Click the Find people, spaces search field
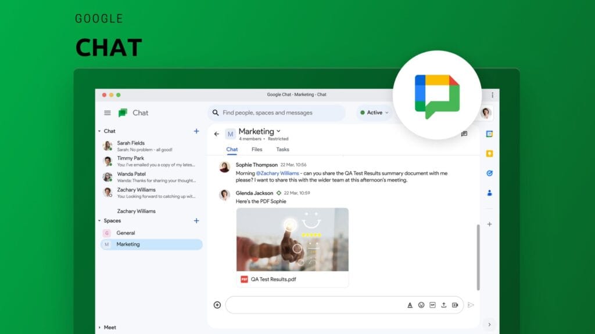This screenshot has width=595, height=334. point(277,113)
